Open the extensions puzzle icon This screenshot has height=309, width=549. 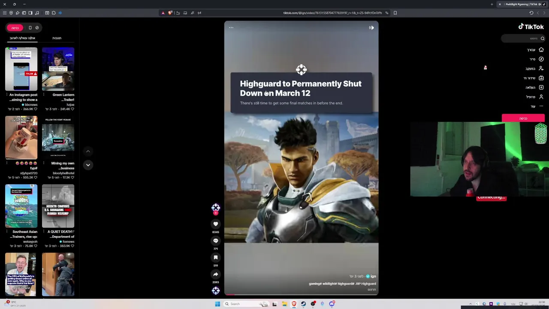click(x=54, y=13)
